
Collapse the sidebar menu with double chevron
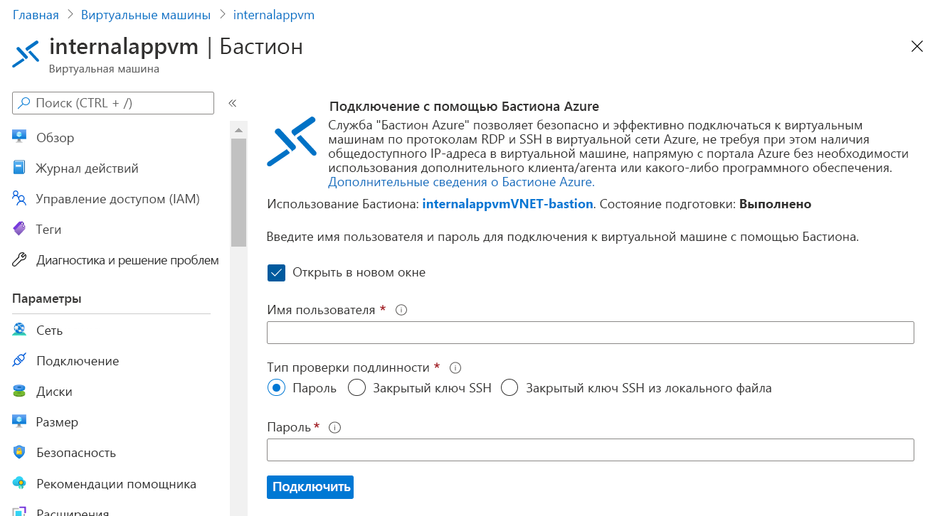coord(232,103)
